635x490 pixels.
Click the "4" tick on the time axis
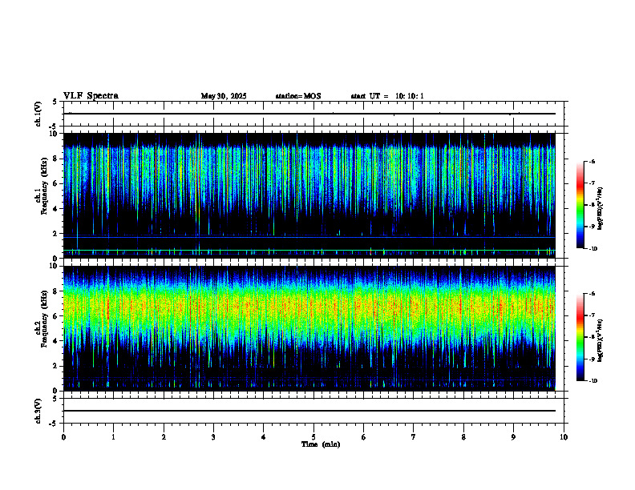(x=264, y=437)
